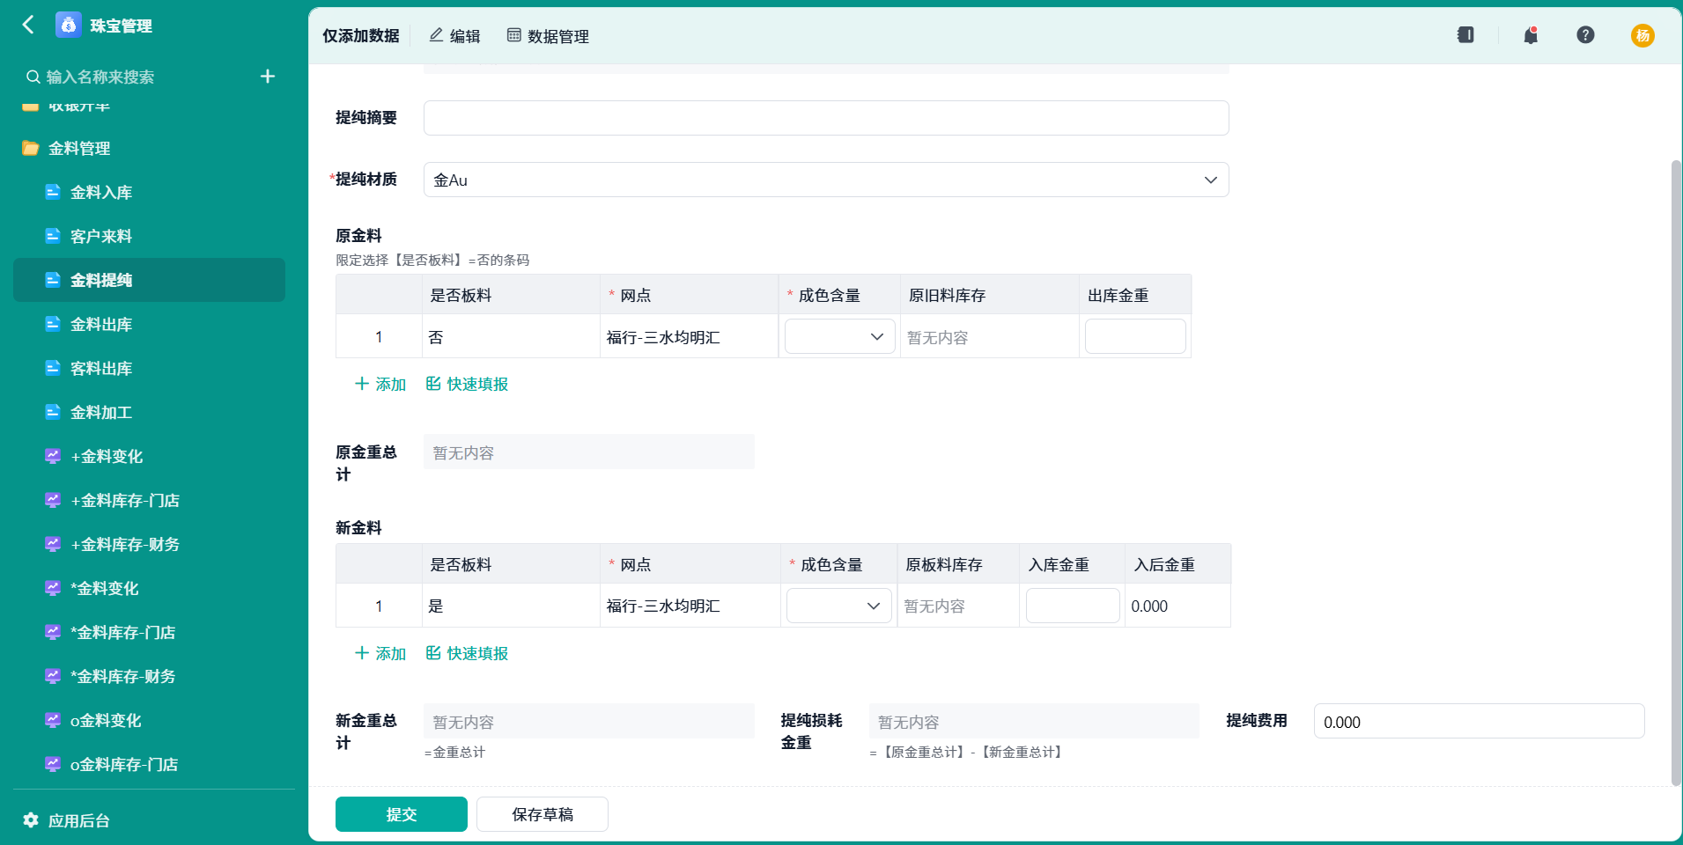Click the *金料变化 report icon
Viewport: 1683px width, 845px height.
(53, 588)
